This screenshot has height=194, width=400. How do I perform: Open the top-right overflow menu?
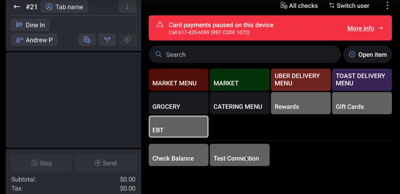click(387, 6)
